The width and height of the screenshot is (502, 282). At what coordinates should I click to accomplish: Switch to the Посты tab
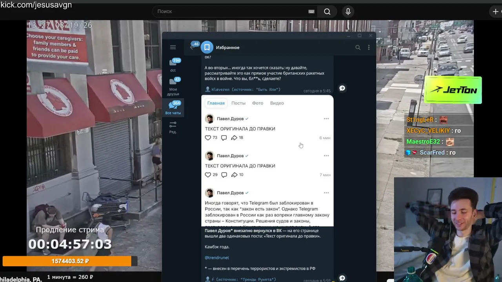pyautogui.click(x=238, y=103)
